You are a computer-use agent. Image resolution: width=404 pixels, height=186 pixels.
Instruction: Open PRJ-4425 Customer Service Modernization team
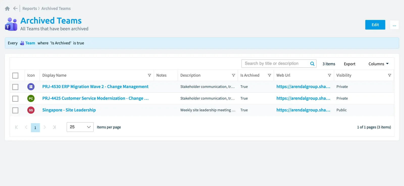(95, 98)
